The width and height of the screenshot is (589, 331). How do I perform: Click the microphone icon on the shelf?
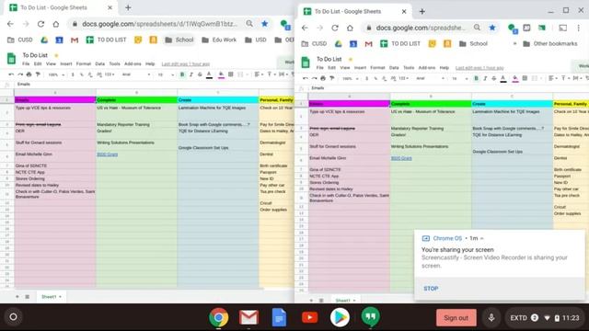(491, 317)
